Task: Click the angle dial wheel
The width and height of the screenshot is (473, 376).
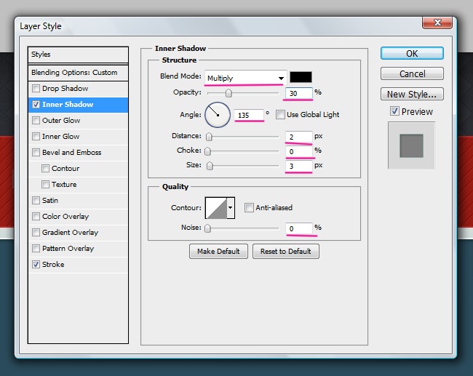Action: [x=218, y=114]
